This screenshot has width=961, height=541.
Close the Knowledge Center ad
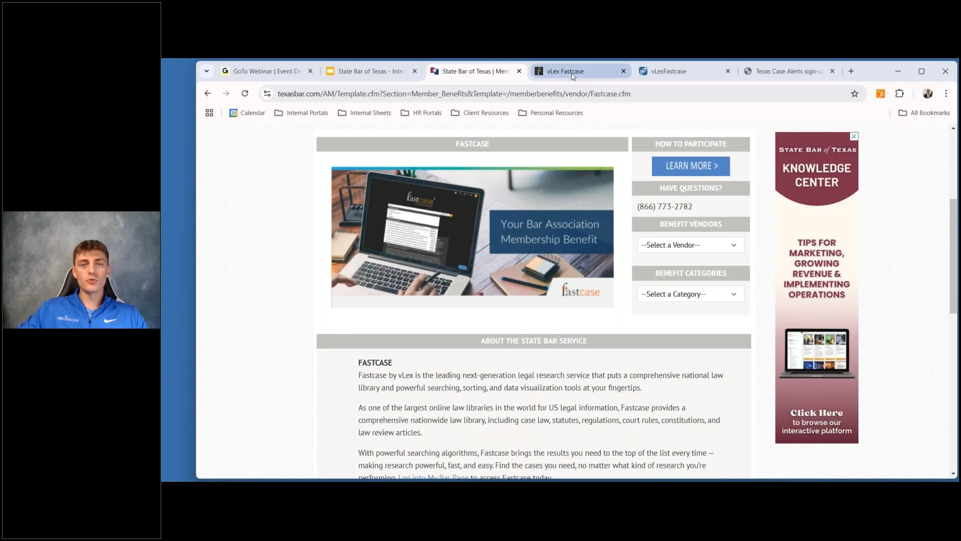854,136
